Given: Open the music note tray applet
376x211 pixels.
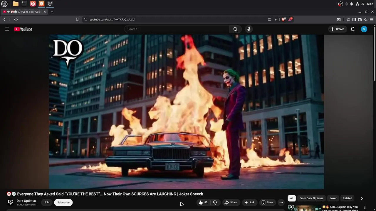Looking at the screenshot, I should click(x=363, y=4).
